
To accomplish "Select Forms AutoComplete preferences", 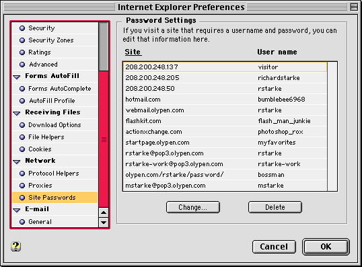I will [x=55, y=89].
